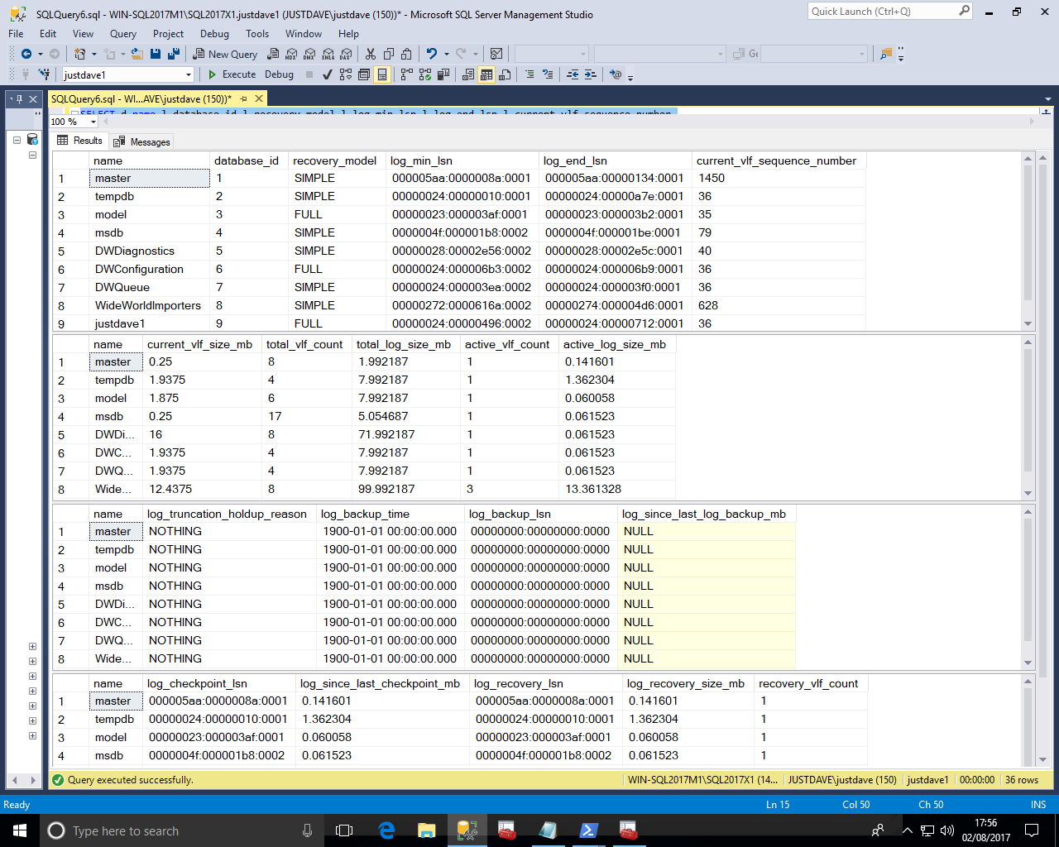Click the Execute button
This screenshot has width=1059, height=847.
pos(232,74)
